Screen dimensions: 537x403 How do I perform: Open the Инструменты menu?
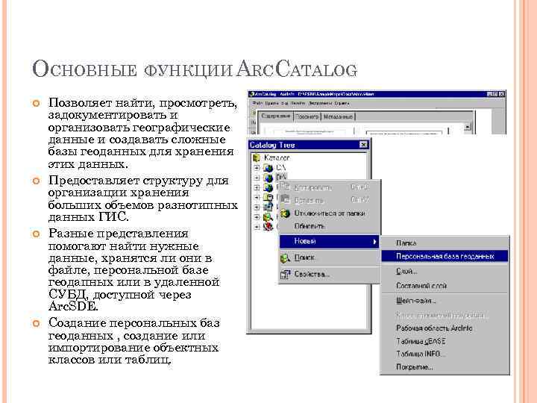[x=319, y=103]
